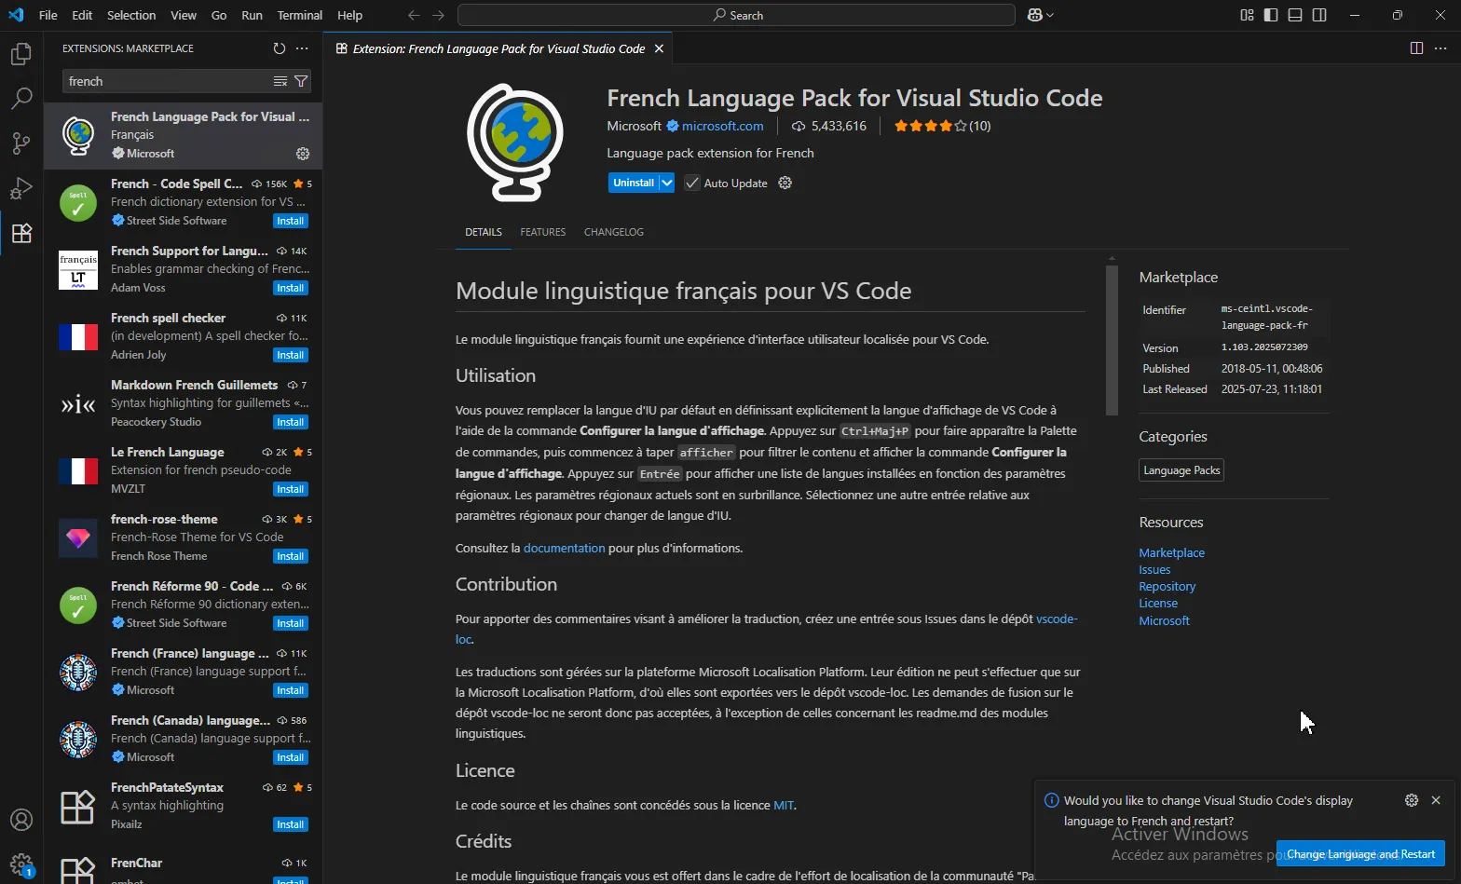The height and width of the screenshot is (884, 1461).
Task: Open the Accounts icon in activity bar
Action: click(x=20, y=820)
